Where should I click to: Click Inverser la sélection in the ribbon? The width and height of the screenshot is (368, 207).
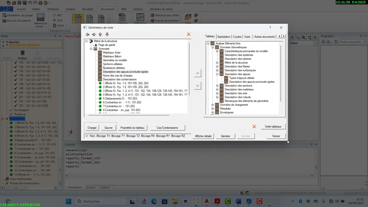[165, 21]
